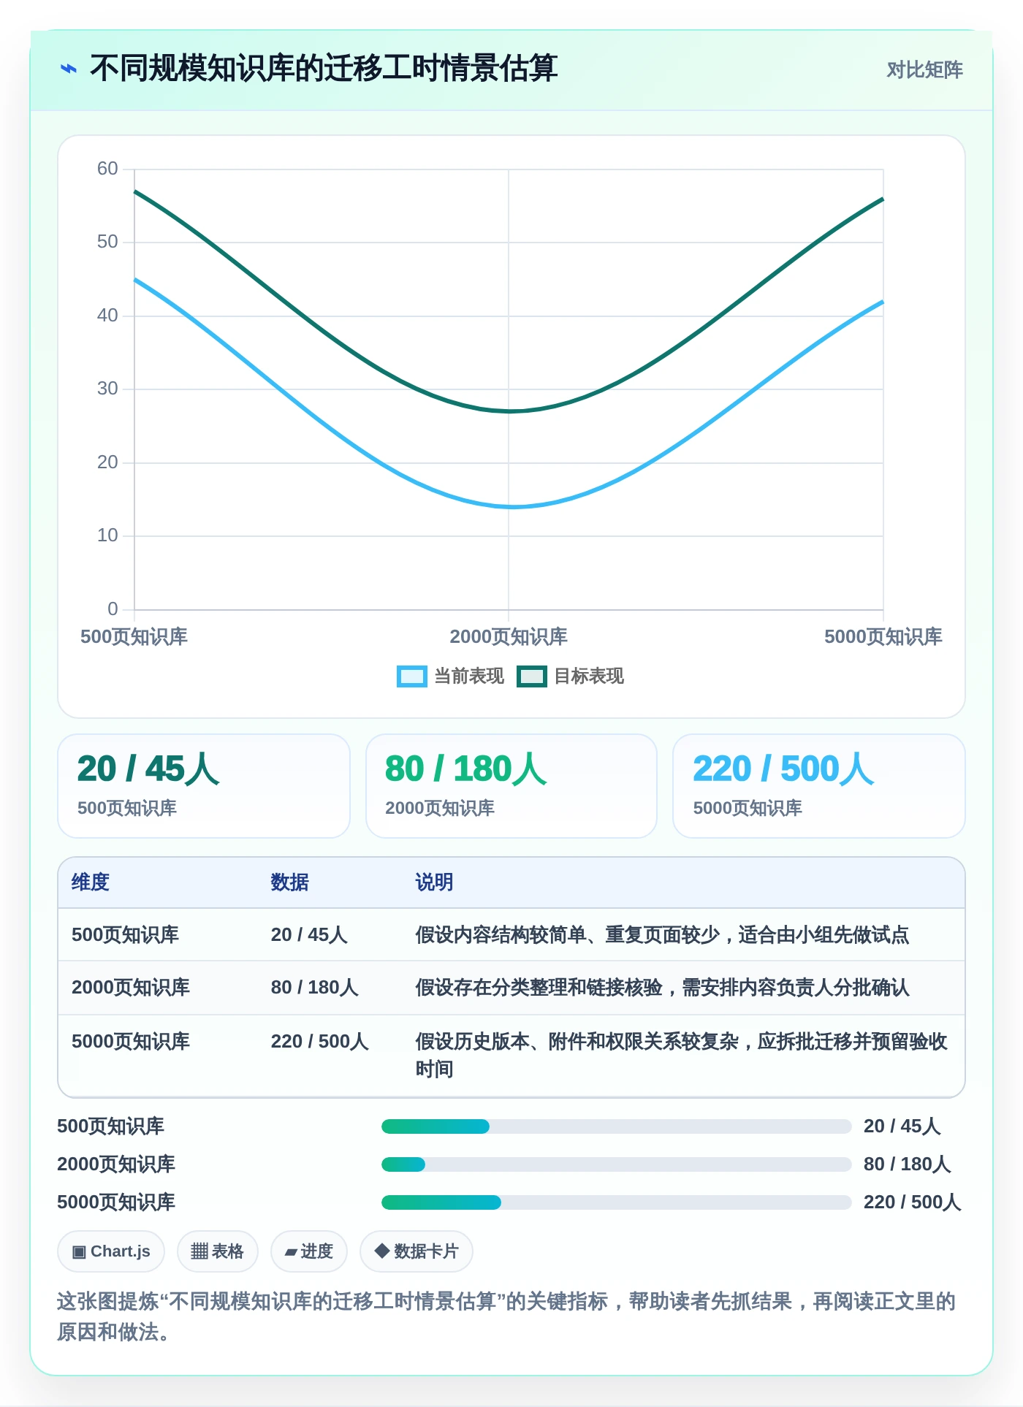
Task: Click the 5000页知识库 progress bar
Action: 617,1202
